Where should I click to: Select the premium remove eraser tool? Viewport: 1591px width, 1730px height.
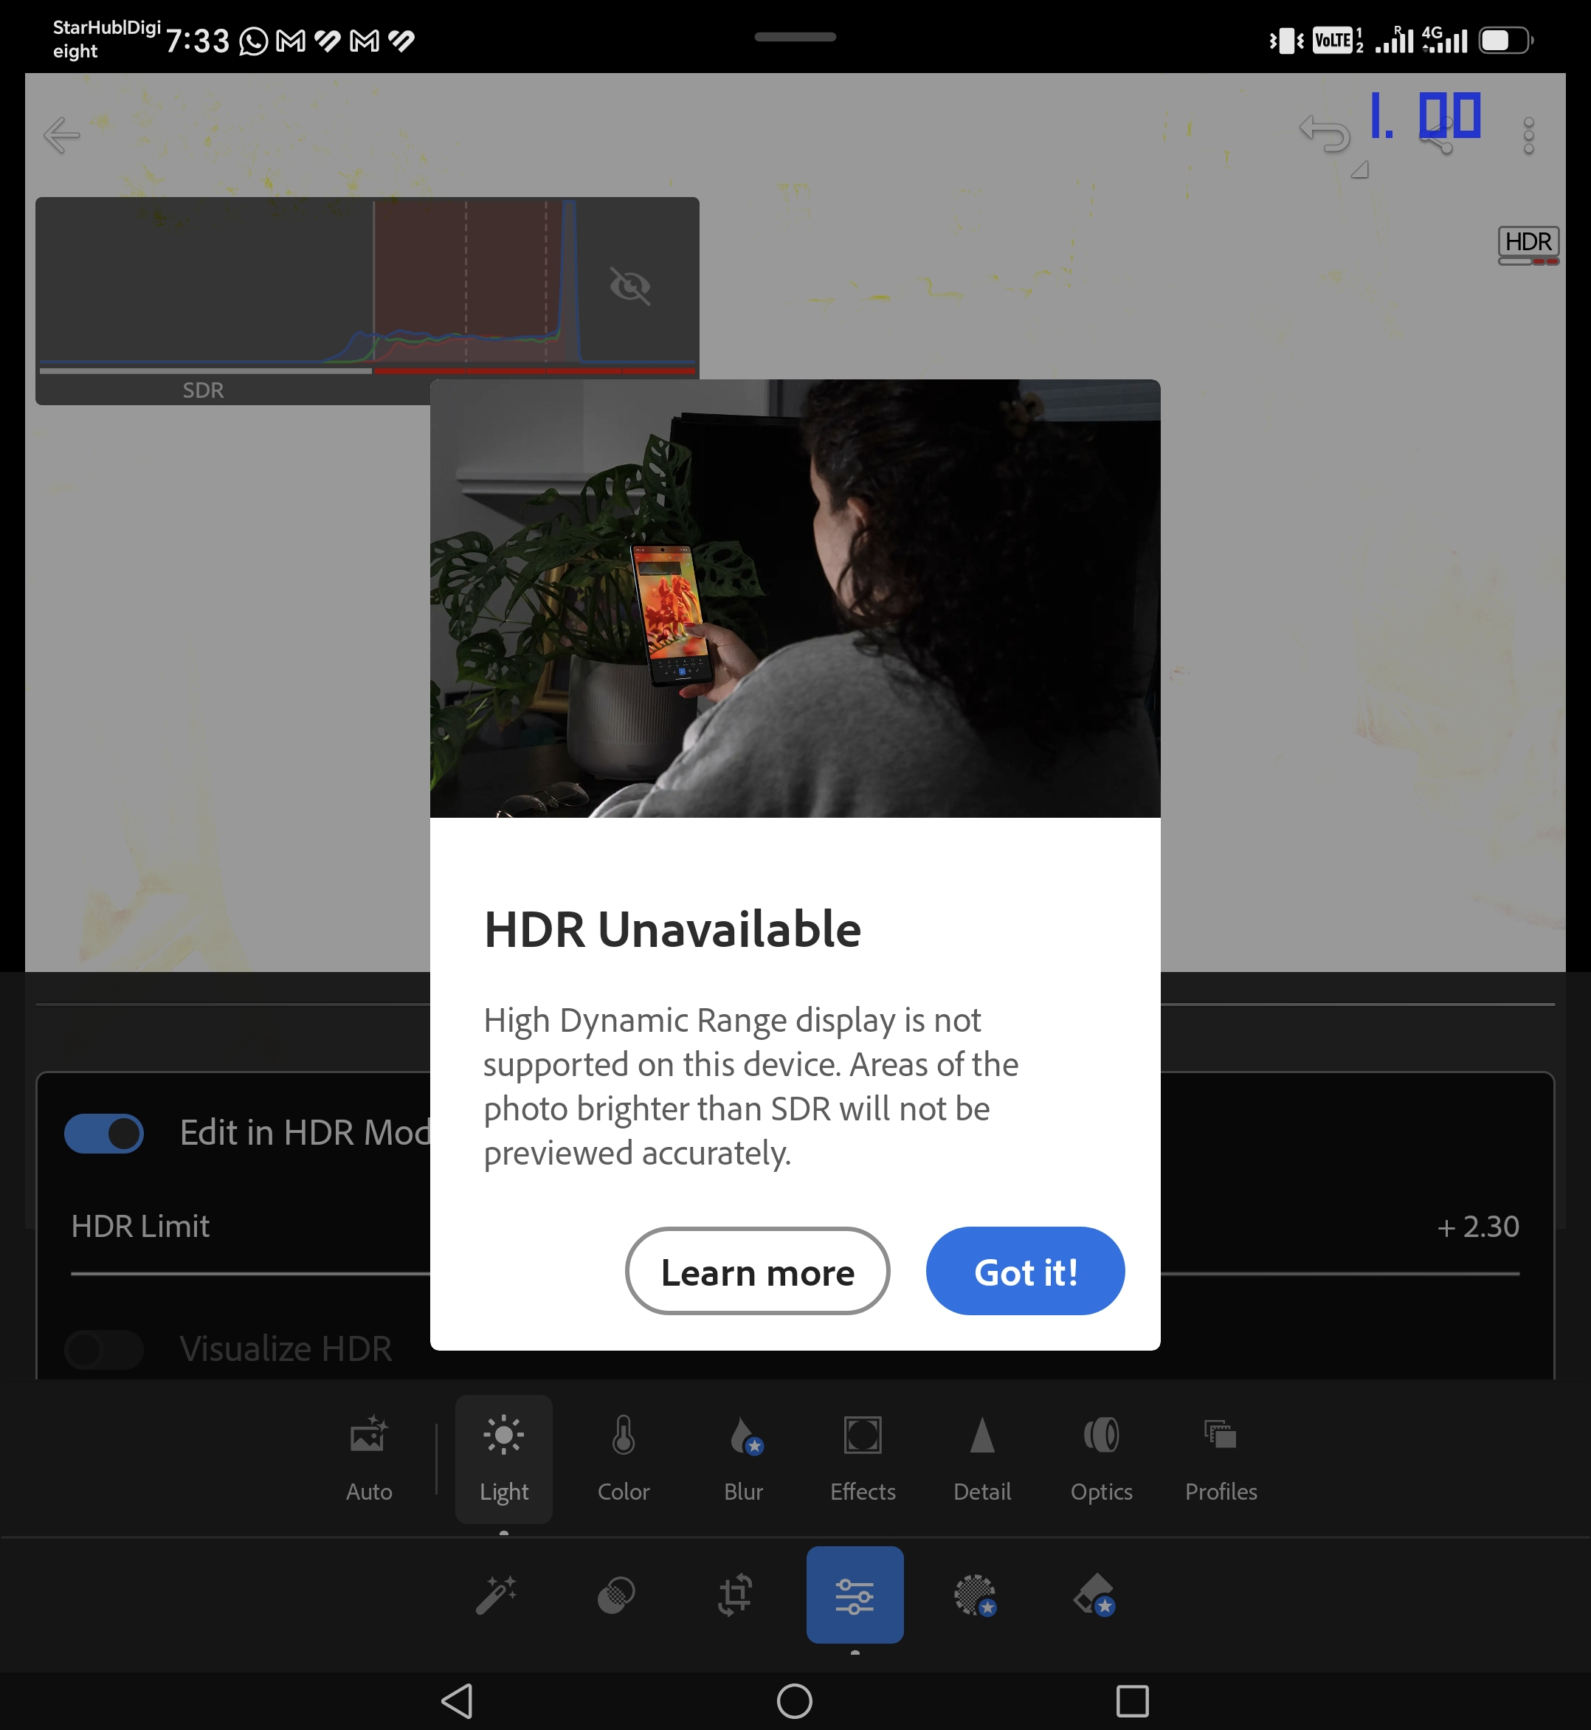coord(1095,1596)
